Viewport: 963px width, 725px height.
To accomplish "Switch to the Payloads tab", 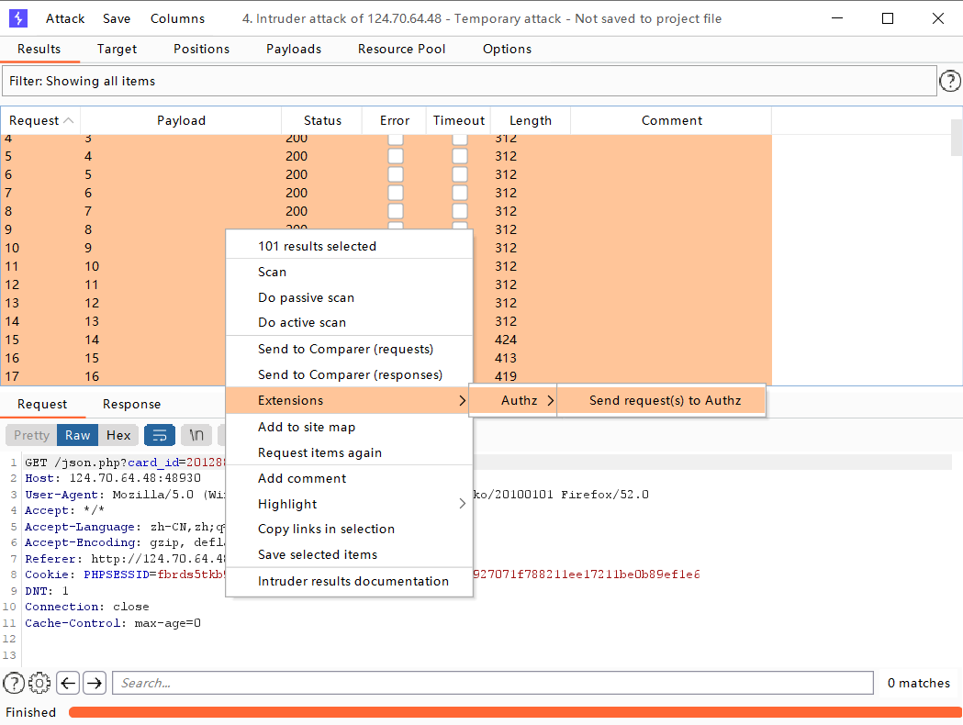I will 294,50.
